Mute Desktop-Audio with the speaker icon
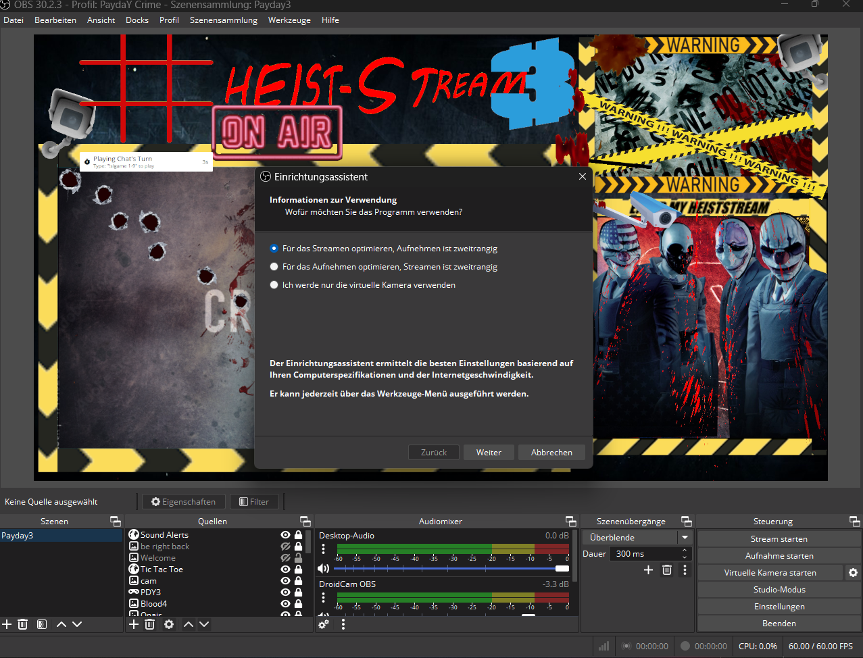863x658 pixels. click(x=323, y=569)
